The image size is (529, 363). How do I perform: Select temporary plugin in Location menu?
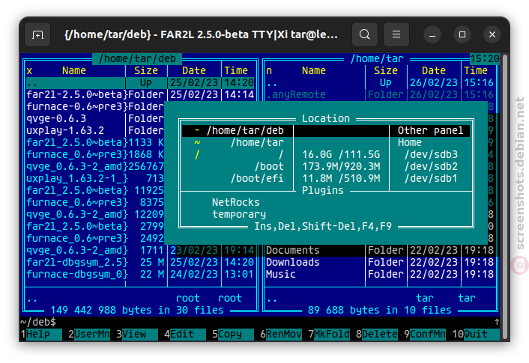[x=239, y=214]
